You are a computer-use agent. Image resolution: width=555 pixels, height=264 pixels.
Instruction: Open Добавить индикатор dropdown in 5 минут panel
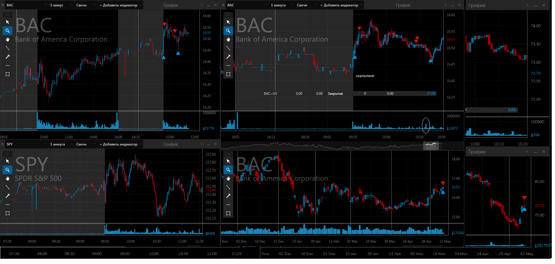pyautogui.click(x=121, y=5)
